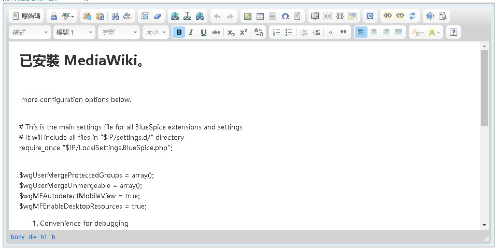Click the Print icon
The image size is (495, 249).
[54, 16]
